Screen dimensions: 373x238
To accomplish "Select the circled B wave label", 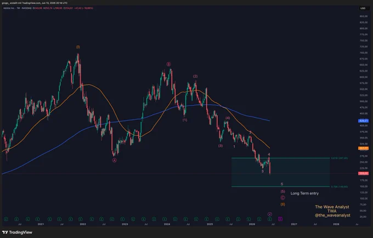I will 168,64.
